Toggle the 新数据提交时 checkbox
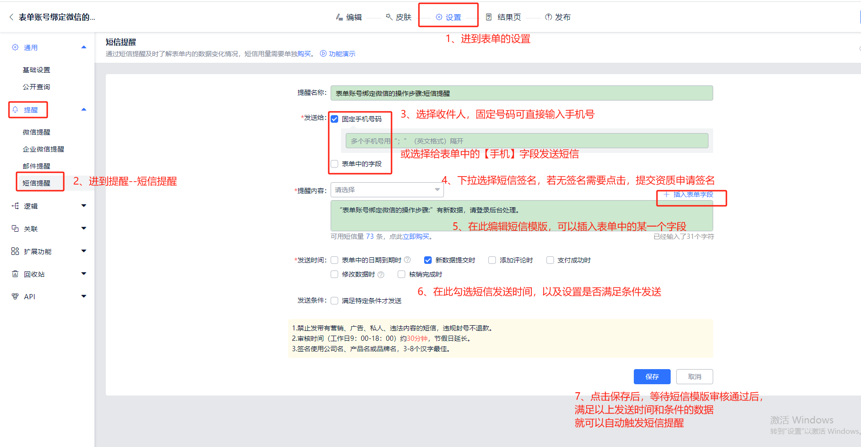This screenshot has width=861, height=447. click(x=428, y=260)
